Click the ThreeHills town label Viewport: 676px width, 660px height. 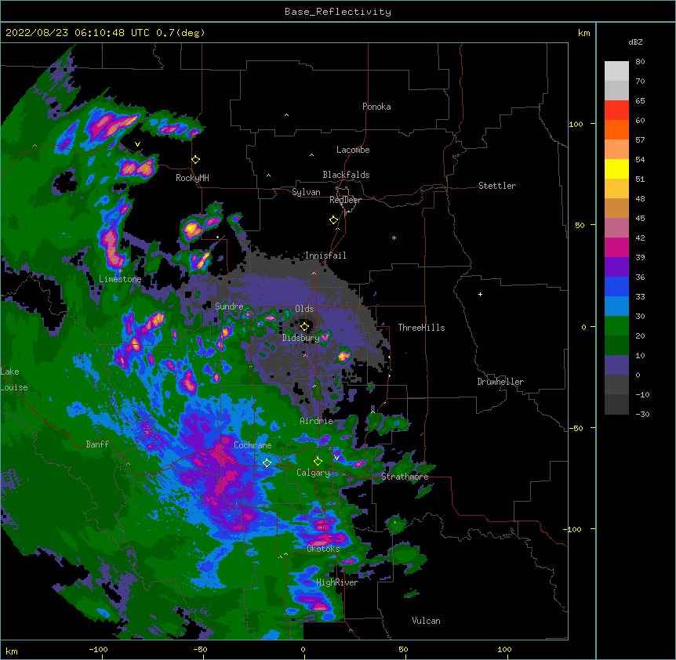tap(421, 328)
